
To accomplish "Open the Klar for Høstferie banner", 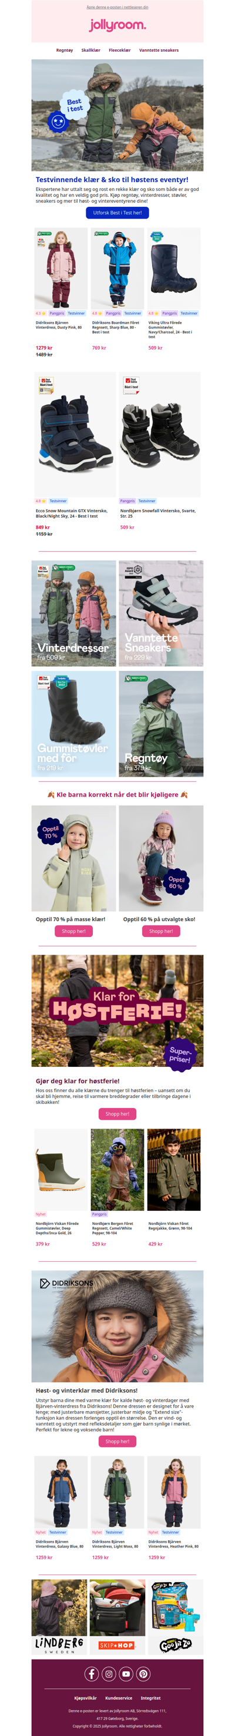I will [x=117, y=1010].
